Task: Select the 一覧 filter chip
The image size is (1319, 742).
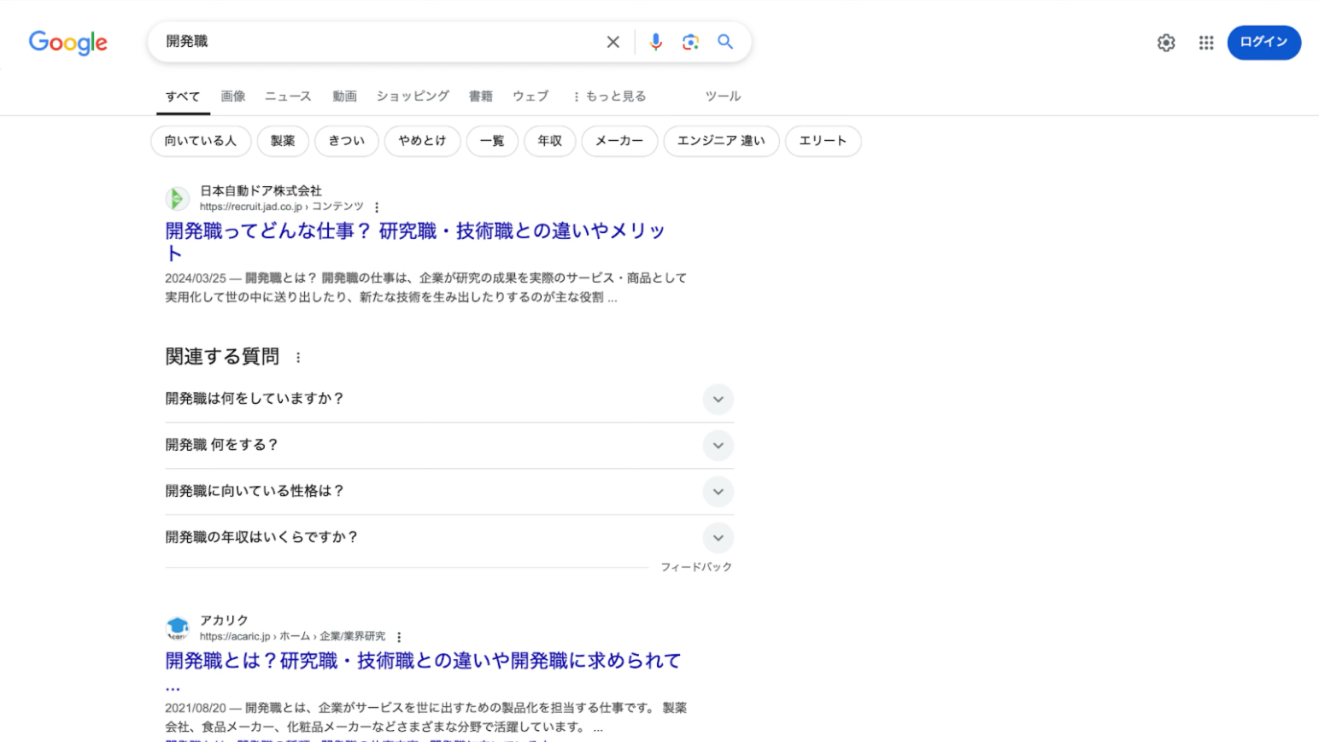Action: pos(492,141)
